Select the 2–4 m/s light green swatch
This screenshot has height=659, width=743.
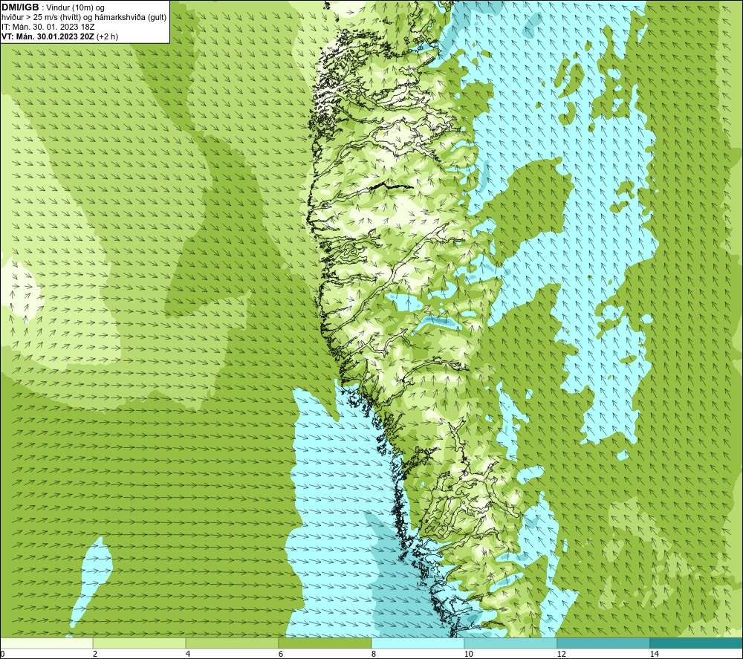pos(139,643)
